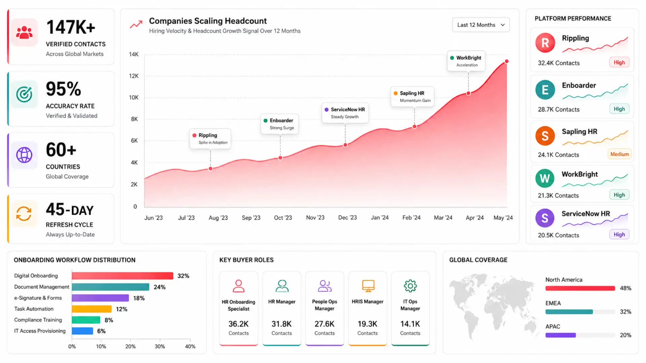
Task: Click the Verified Contacts people icon
Action: point(24,33)
